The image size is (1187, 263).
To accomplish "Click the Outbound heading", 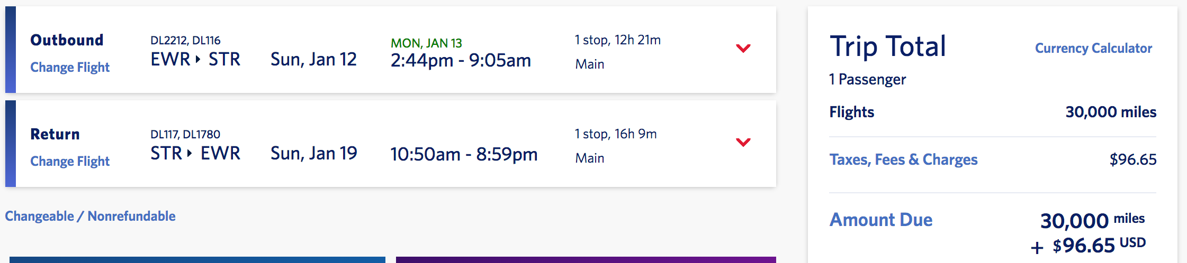I will pos(67,40).
